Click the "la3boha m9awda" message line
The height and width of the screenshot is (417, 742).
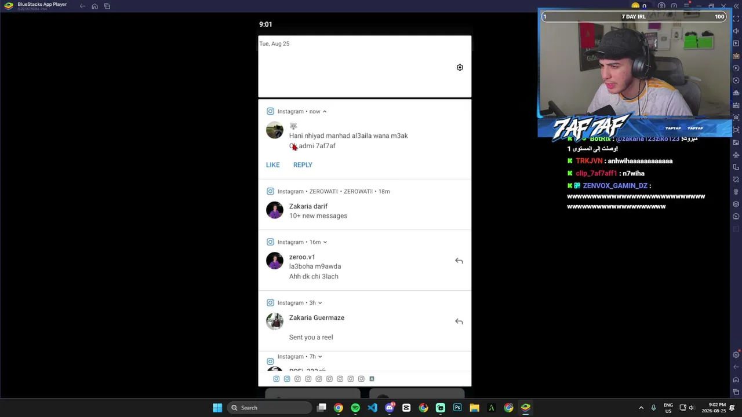[315, 266]
